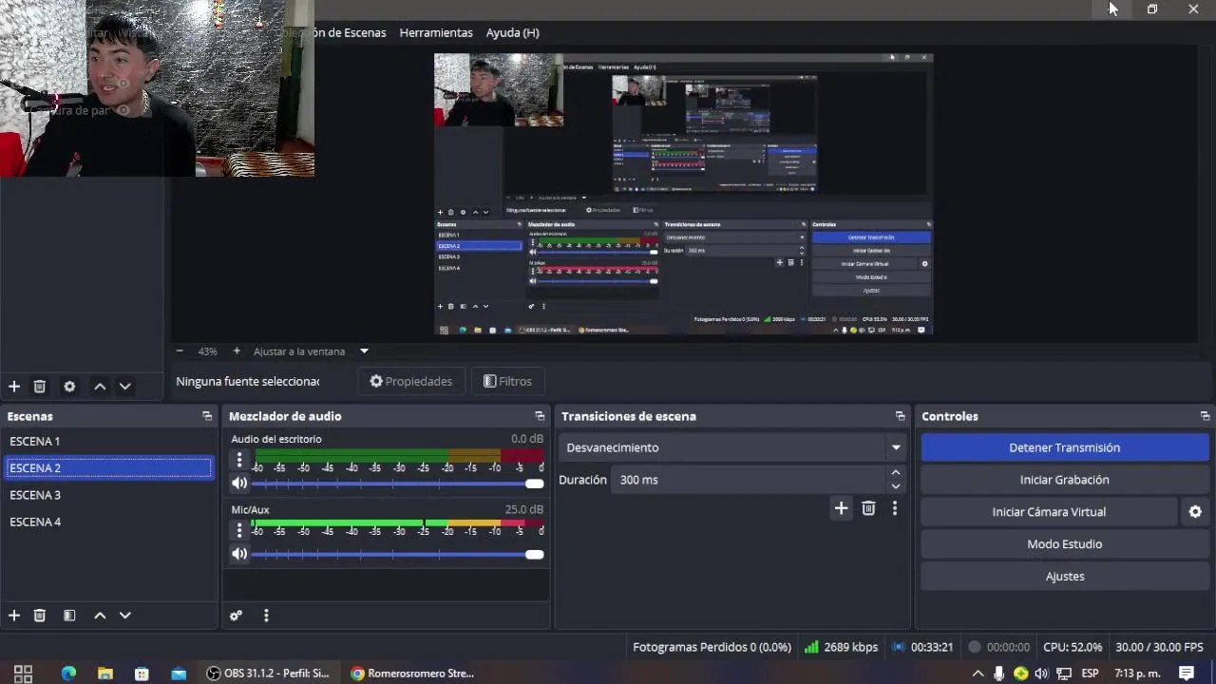Select ESCENA 4 in scenes list

(108, 522)
